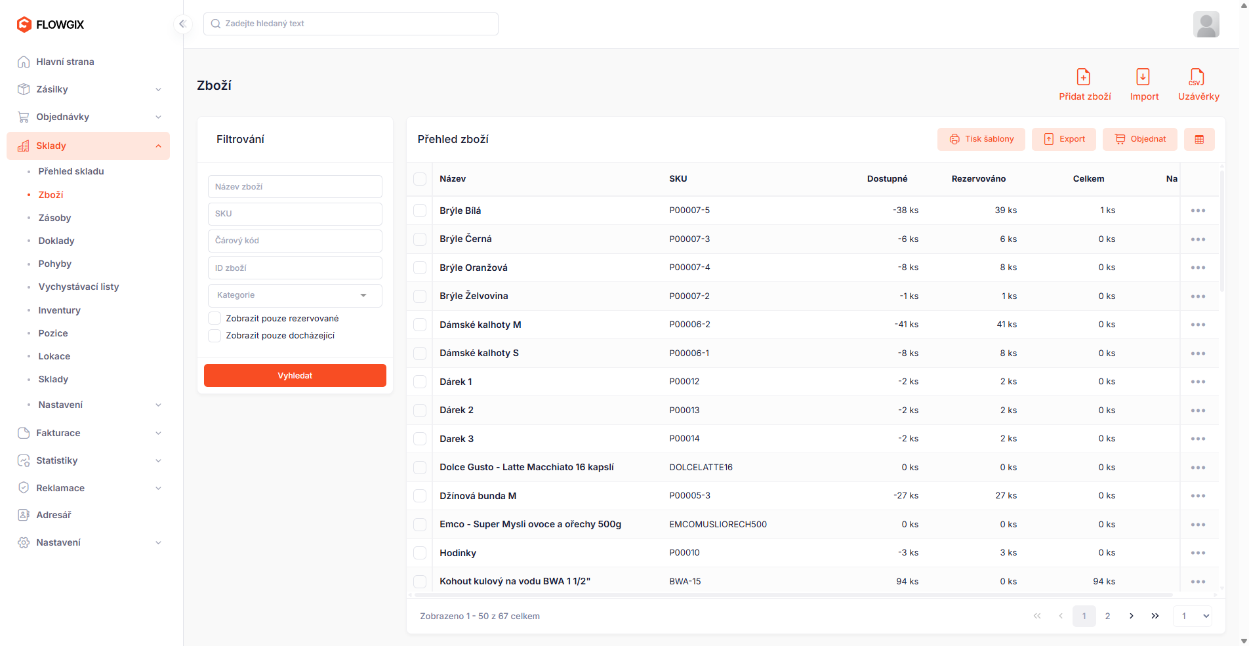Screen dimensions: 1249x646
Task: Go to the last page of results
Action: tap(1155, 616)
